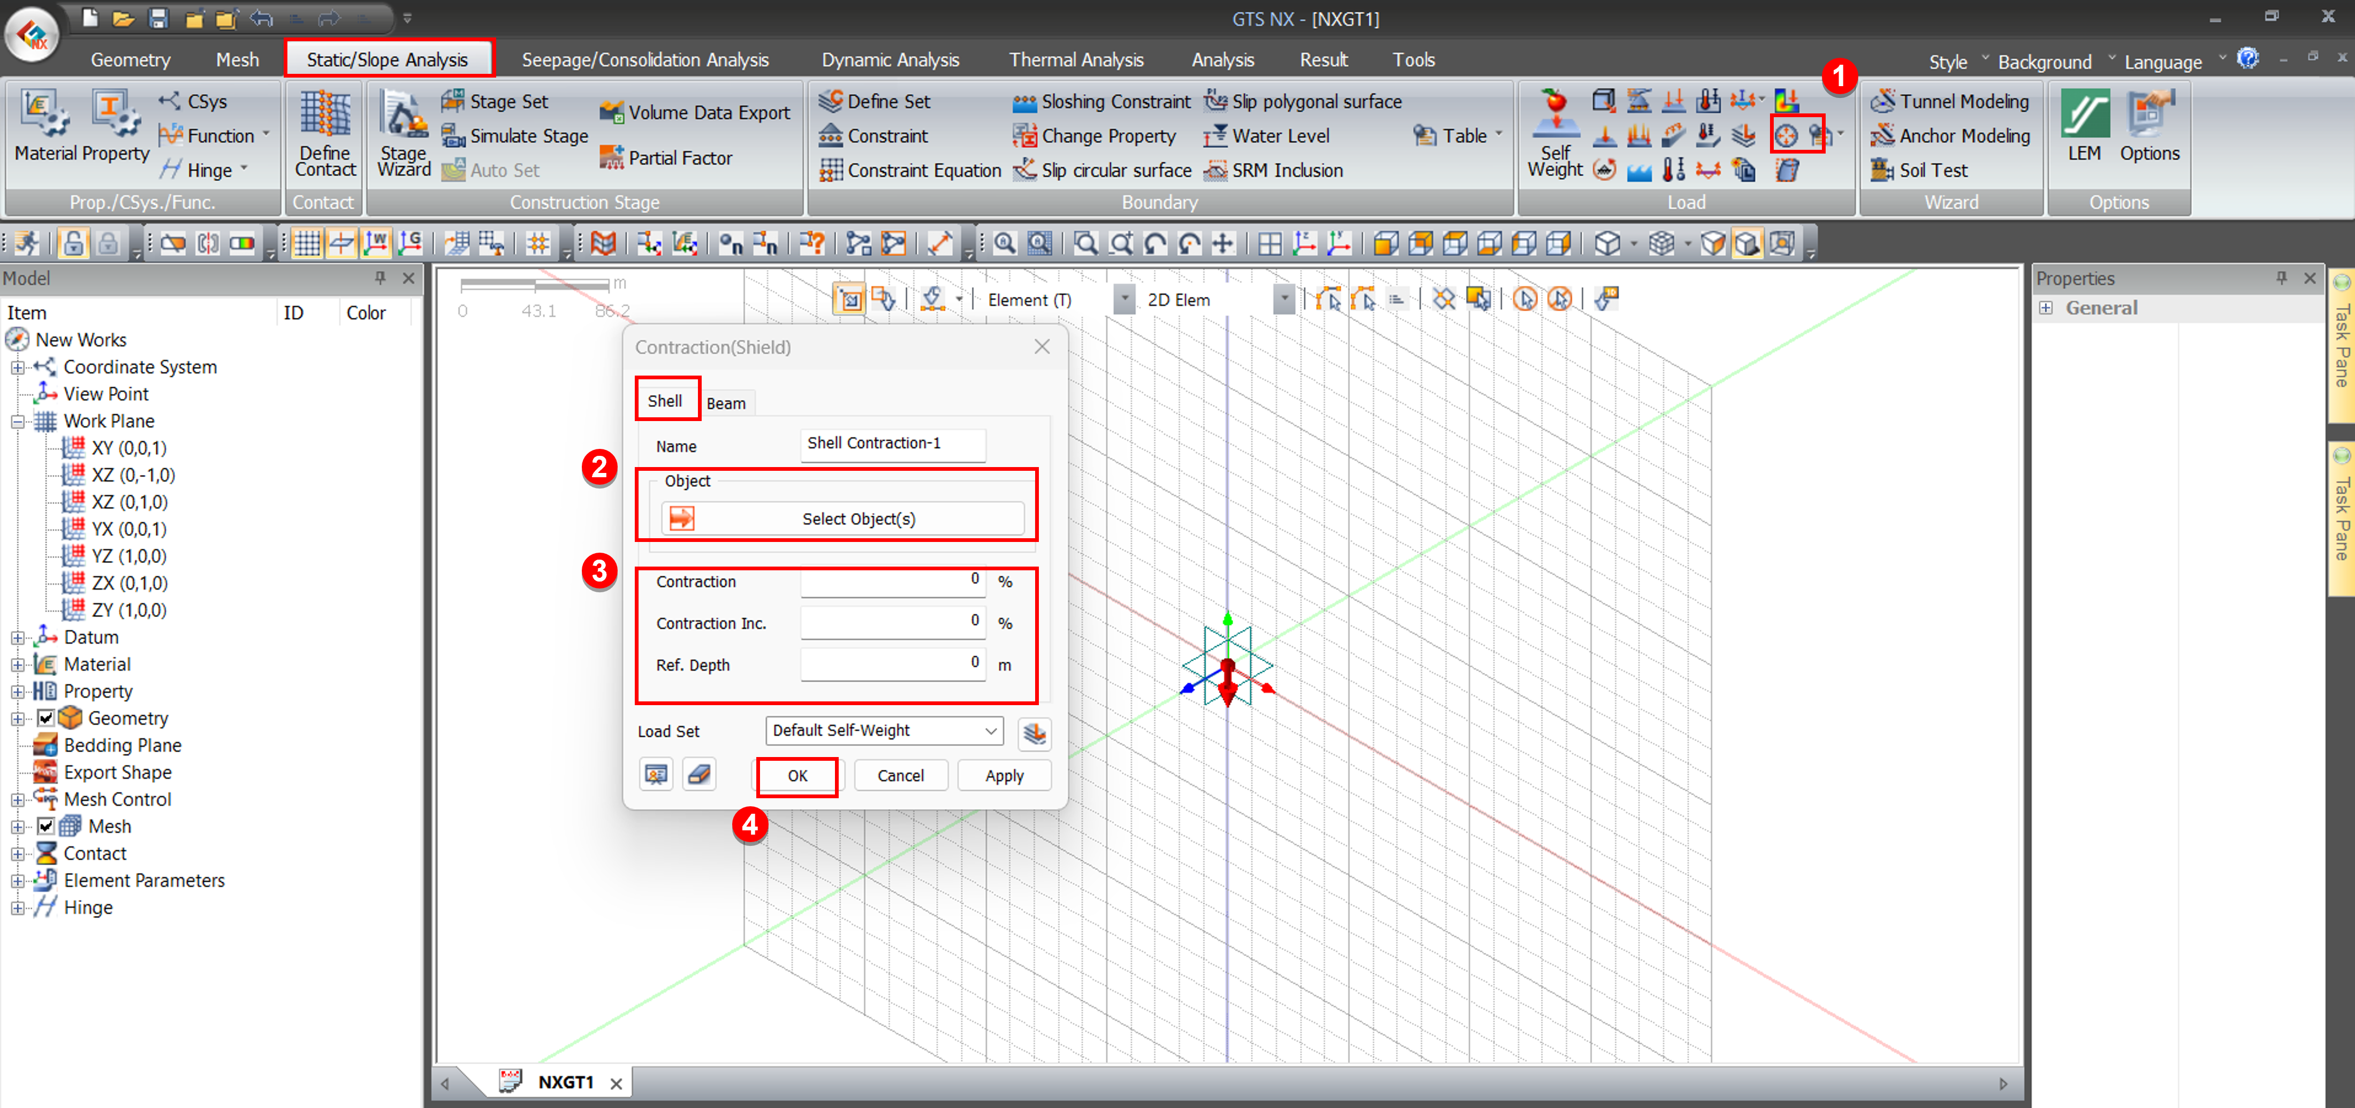Toggle the lock selection toolbar button

[73, 244]
